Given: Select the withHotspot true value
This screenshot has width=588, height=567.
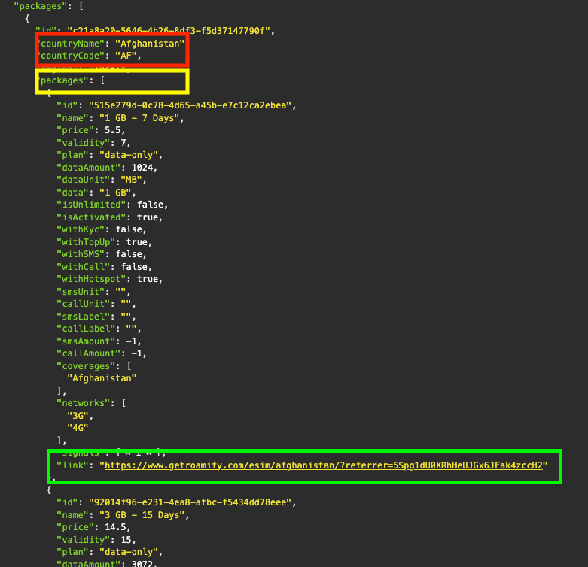Looking at the screenshot, I should pyautogui.click(x=148, y=279).
